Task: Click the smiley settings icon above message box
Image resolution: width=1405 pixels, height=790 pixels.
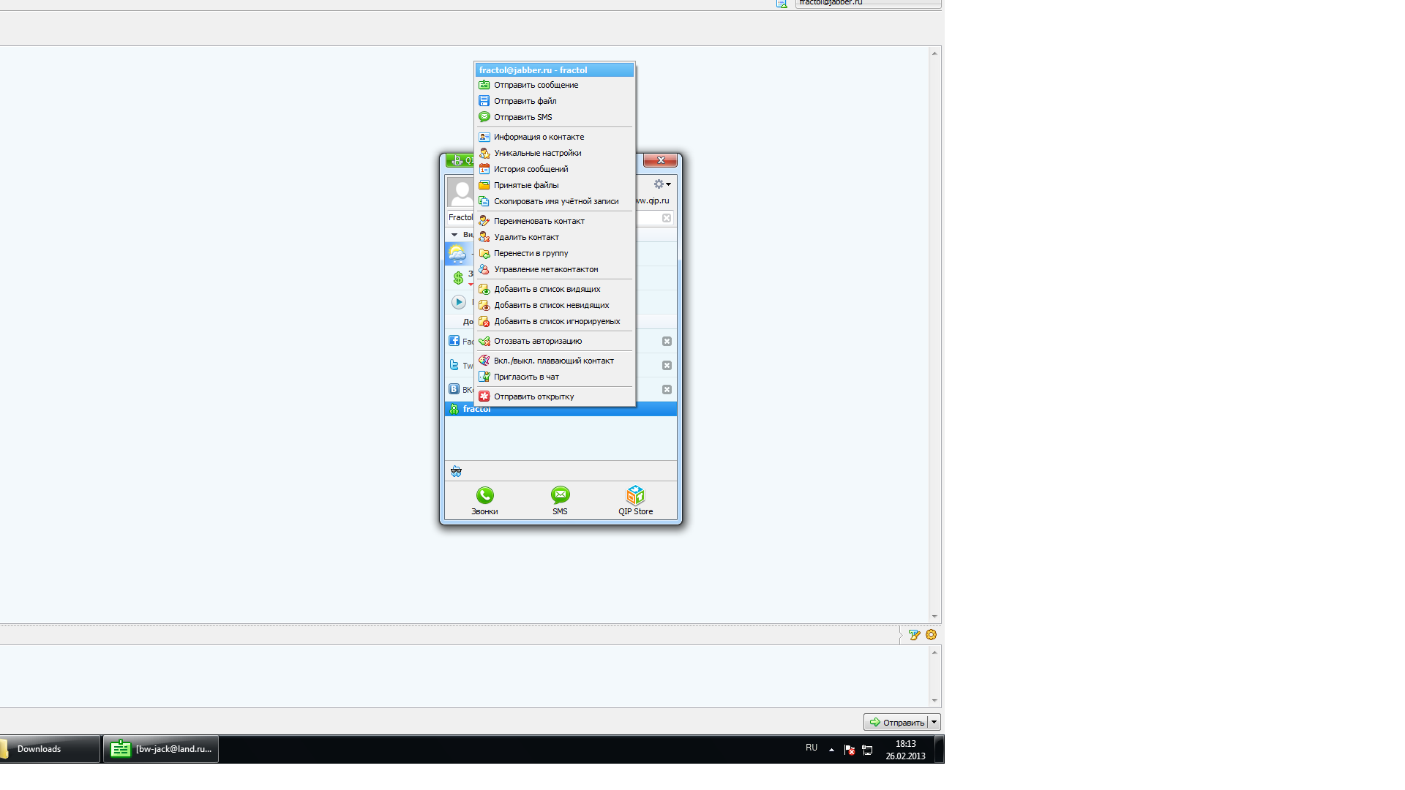Action: click(x=931, y=635)
